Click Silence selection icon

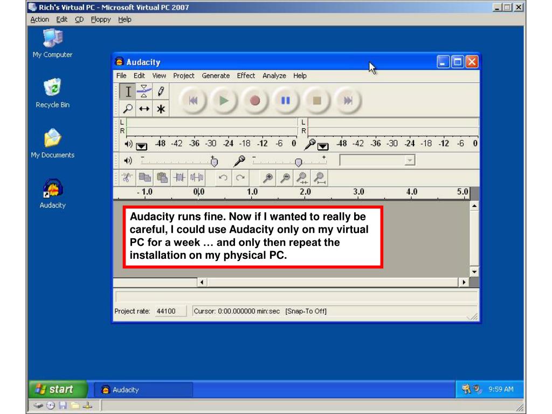[x=196, y=177]
